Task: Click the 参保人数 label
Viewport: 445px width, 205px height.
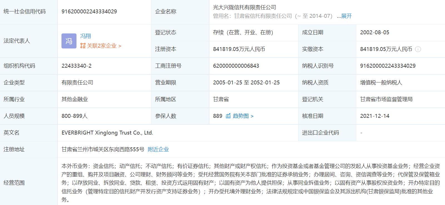Action: click(165, 116)
